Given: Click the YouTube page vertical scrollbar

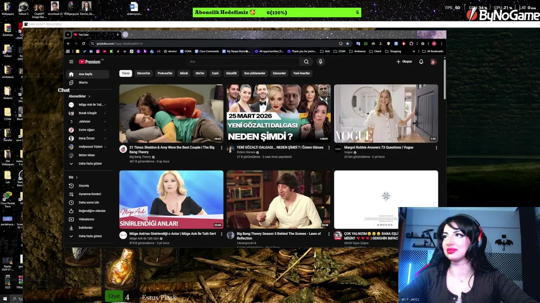Looking at the screenshot, I should (445, 80).
